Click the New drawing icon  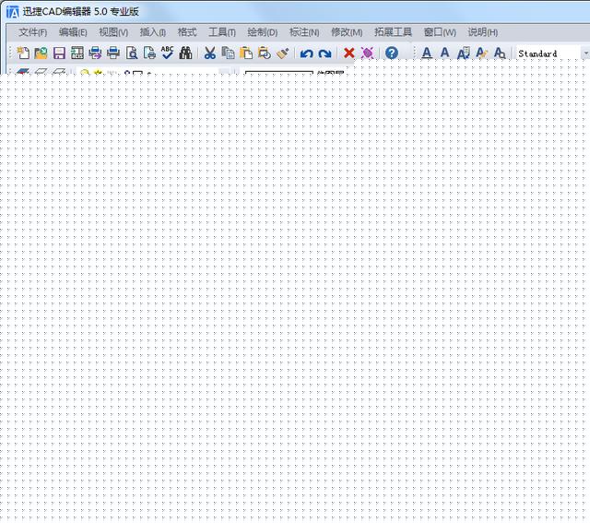pos(23,53)
